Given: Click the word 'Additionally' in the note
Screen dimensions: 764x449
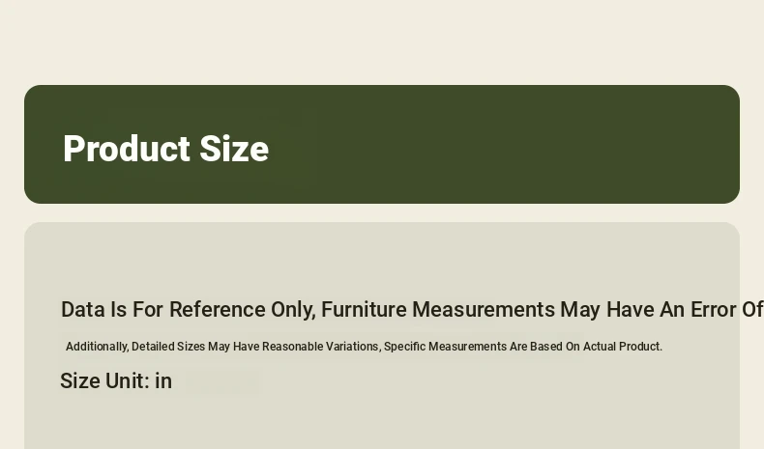Looking at the screenshot, I should pyautogui.click(x=97, y=347).
